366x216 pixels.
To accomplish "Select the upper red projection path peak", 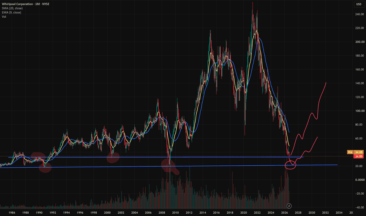I will [x=326, y=83].
